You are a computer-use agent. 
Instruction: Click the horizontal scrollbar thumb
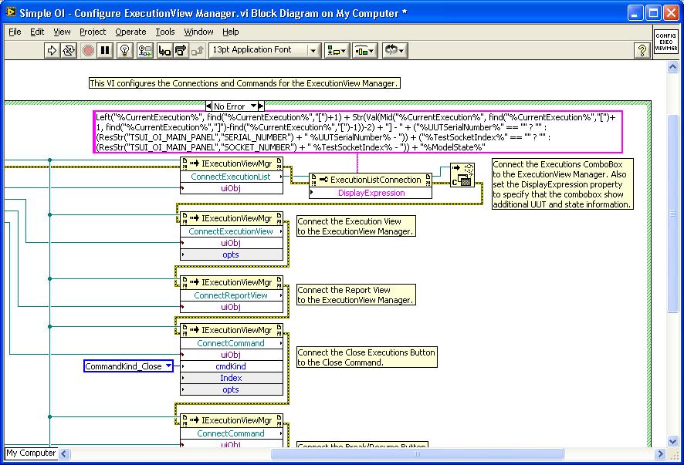(417, 453)
